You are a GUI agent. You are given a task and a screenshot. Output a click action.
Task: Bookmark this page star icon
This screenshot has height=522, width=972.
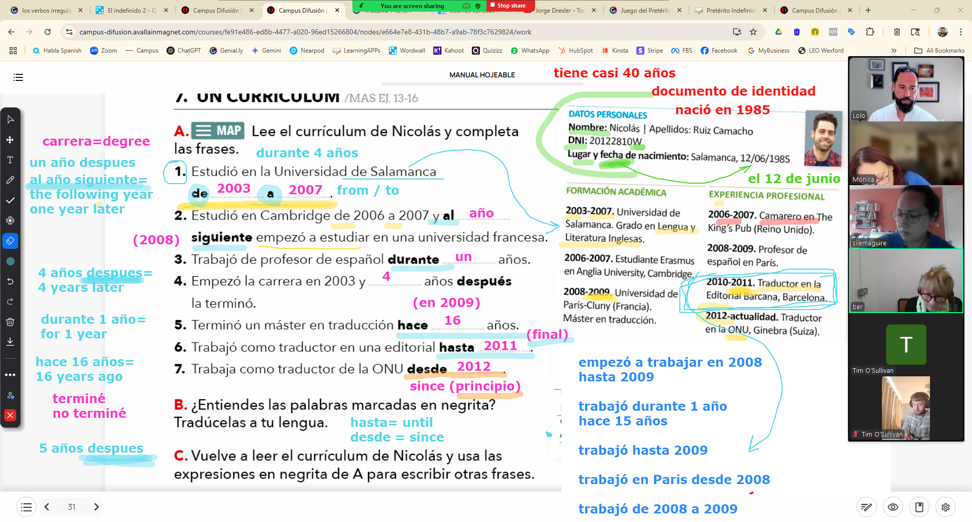point(753,32)
